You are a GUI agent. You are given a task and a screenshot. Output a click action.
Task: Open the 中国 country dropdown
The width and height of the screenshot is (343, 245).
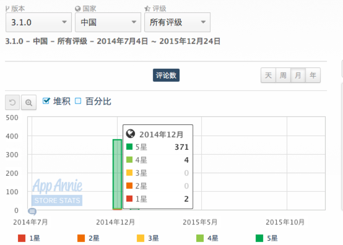[x=108, y=22]
